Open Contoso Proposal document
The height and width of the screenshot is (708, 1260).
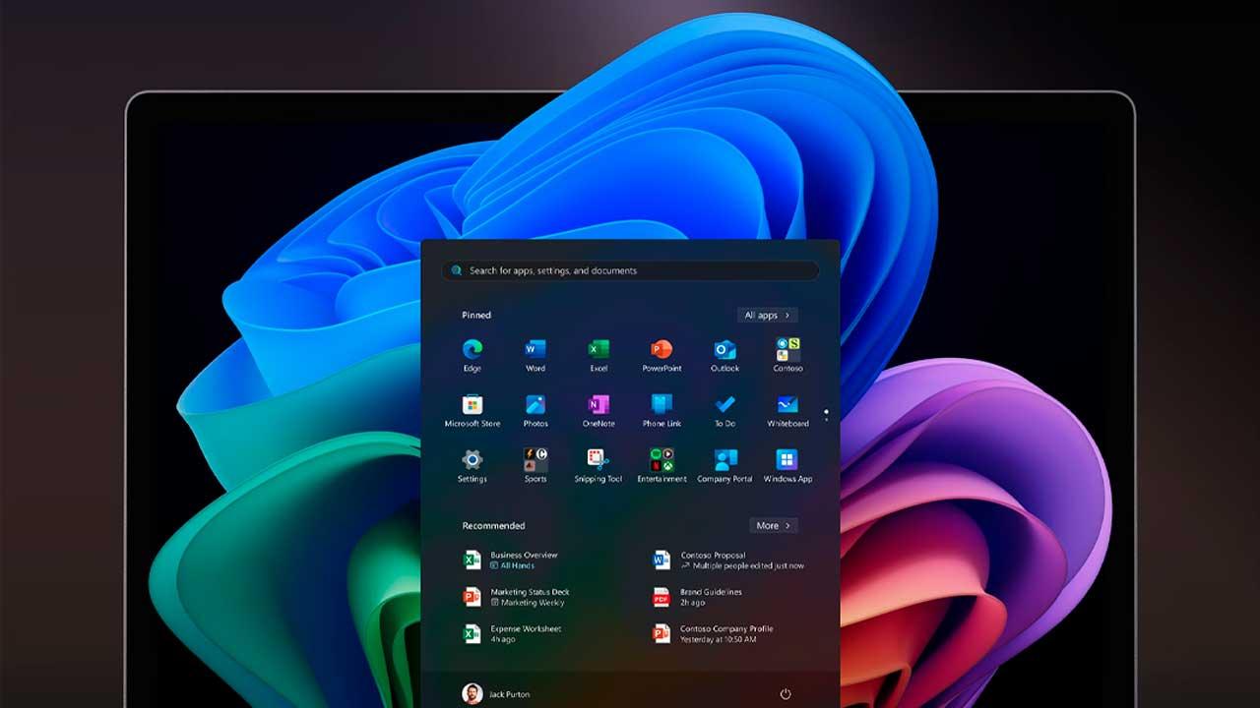click(729, 560)
